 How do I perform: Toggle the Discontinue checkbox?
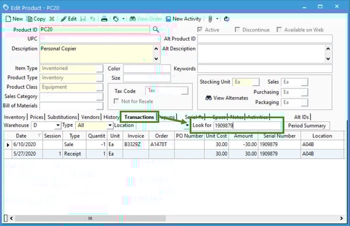(237, 30)
